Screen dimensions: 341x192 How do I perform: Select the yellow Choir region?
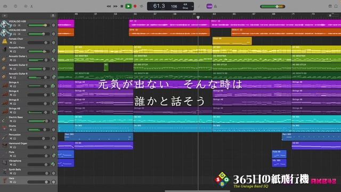click(232, 41)
